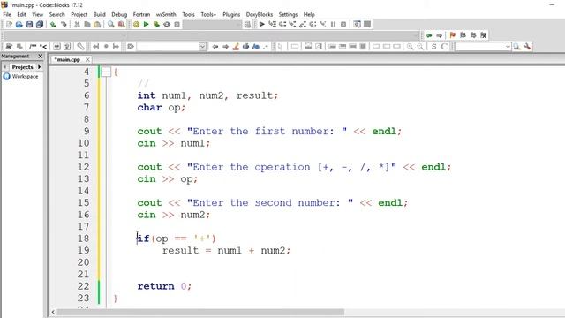This screenshot has height=318, width=565.
Task: Click the Cut scissors icon
Action: click(77, 24)
